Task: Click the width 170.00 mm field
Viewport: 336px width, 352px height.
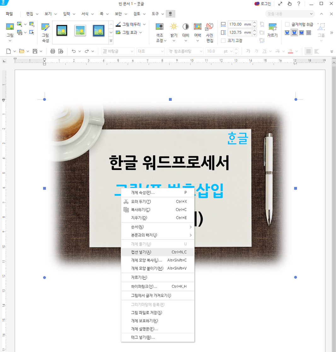Action: pos(240,24)
